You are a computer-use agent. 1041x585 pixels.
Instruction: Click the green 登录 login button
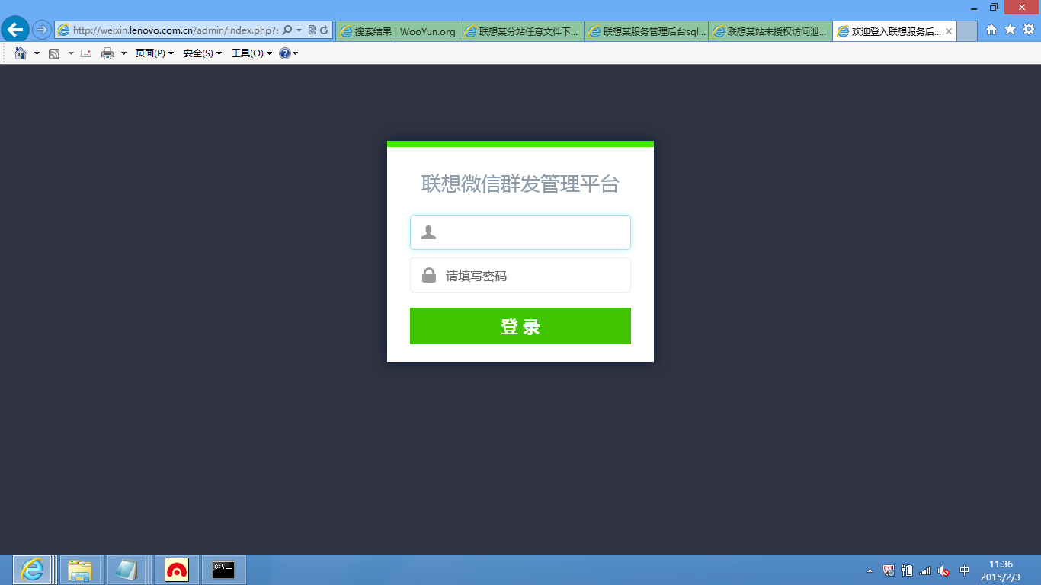click(520, 326)
